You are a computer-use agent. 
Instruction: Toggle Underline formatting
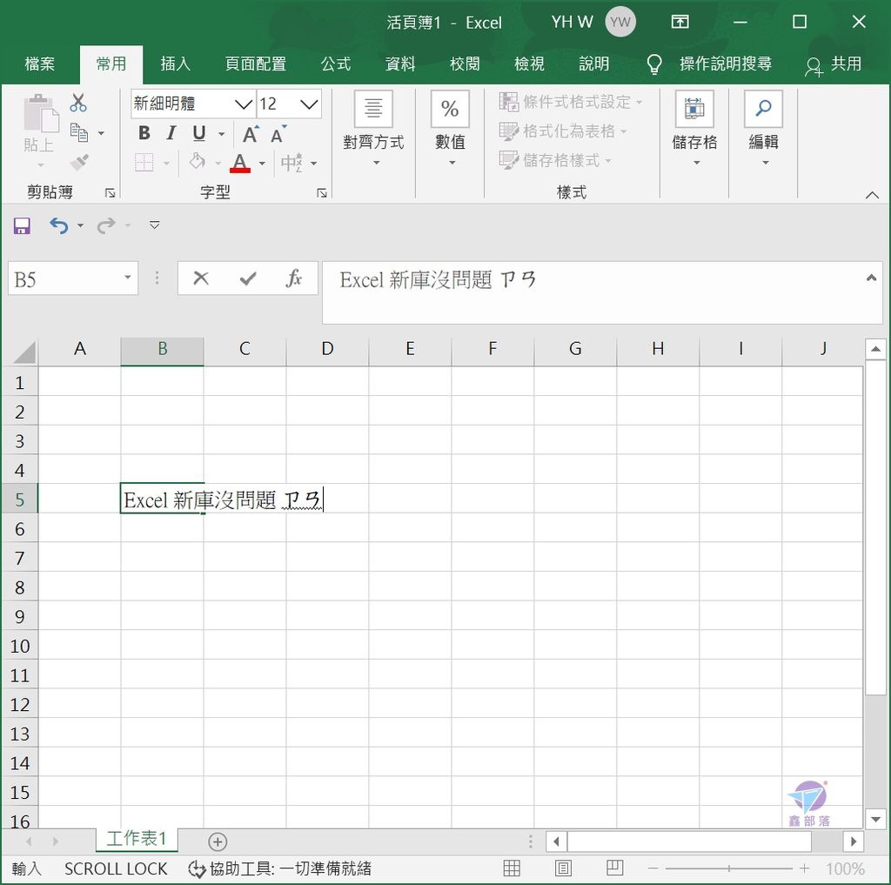click(x=199, y=133)
